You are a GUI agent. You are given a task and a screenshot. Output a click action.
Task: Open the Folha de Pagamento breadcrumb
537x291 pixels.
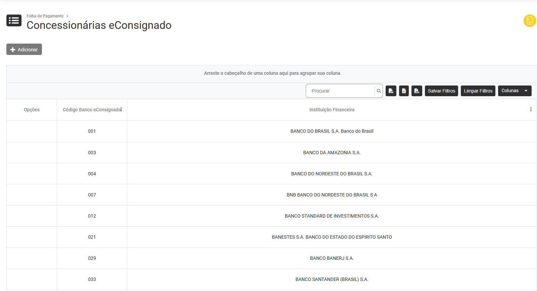click(x=45, y=16)
